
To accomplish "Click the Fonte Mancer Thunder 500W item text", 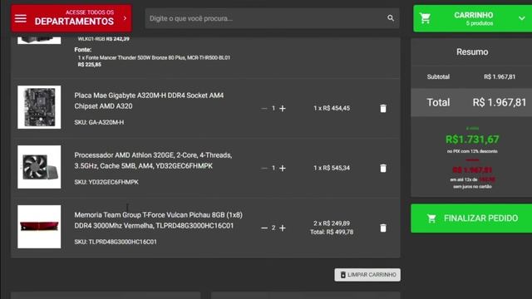I will point(154,57).
